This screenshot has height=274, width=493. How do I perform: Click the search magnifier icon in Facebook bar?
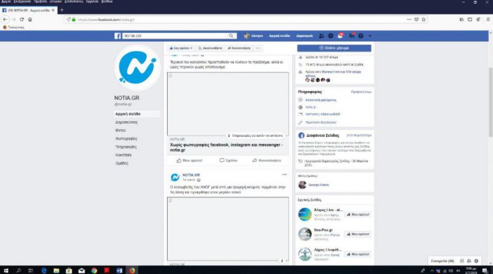(x=232, y=36)
